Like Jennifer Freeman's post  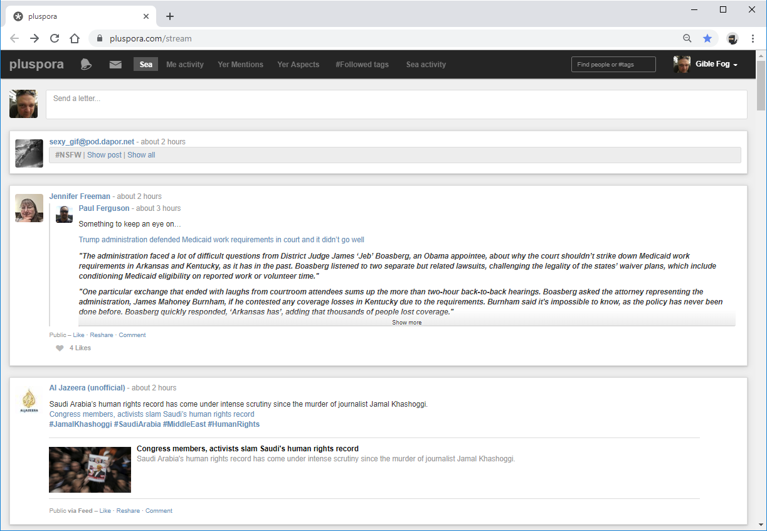coord(78,335)
